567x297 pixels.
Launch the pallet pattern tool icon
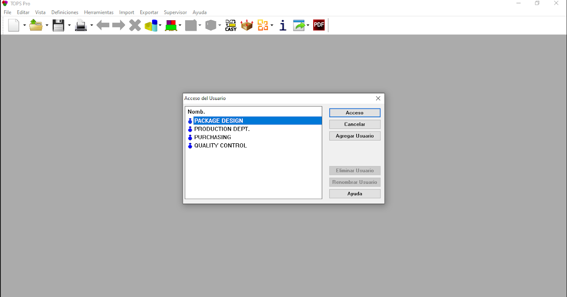(x=172, y=25)
